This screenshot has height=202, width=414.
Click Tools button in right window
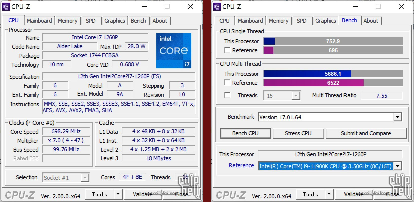pyautogui.click(x=311, y=194)
